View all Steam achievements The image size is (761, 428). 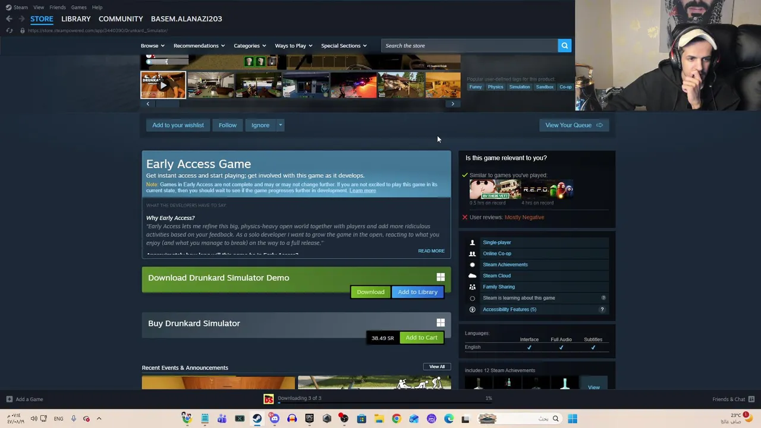[594, 383]
